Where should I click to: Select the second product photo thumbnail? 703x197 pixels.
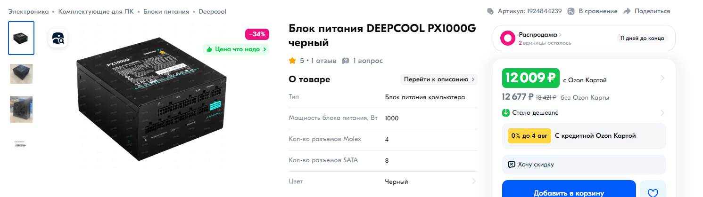tap(21, 74)
